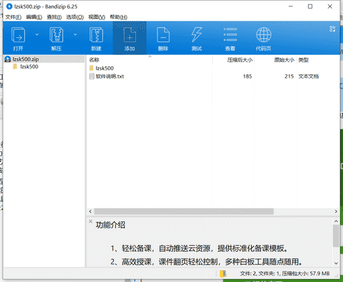Open the 编辑(E) menu

click(x=34, y=17)
